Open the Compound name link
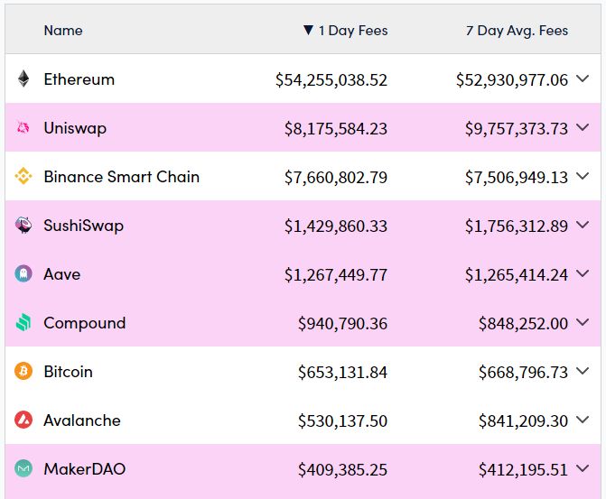Viewport: 606px width, 499px height. coord(84,323)
